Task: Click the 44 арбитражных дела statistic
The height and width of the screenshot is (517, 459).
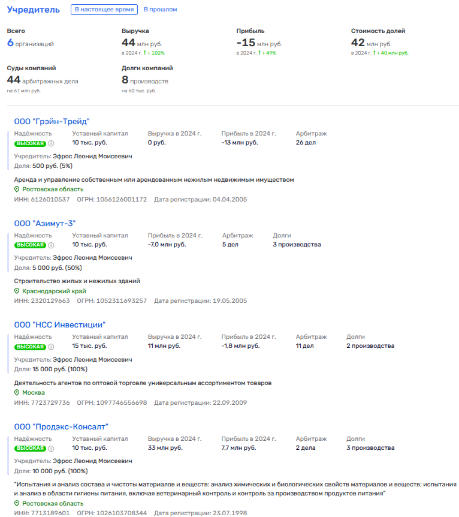Action: [x=42, y=80]
